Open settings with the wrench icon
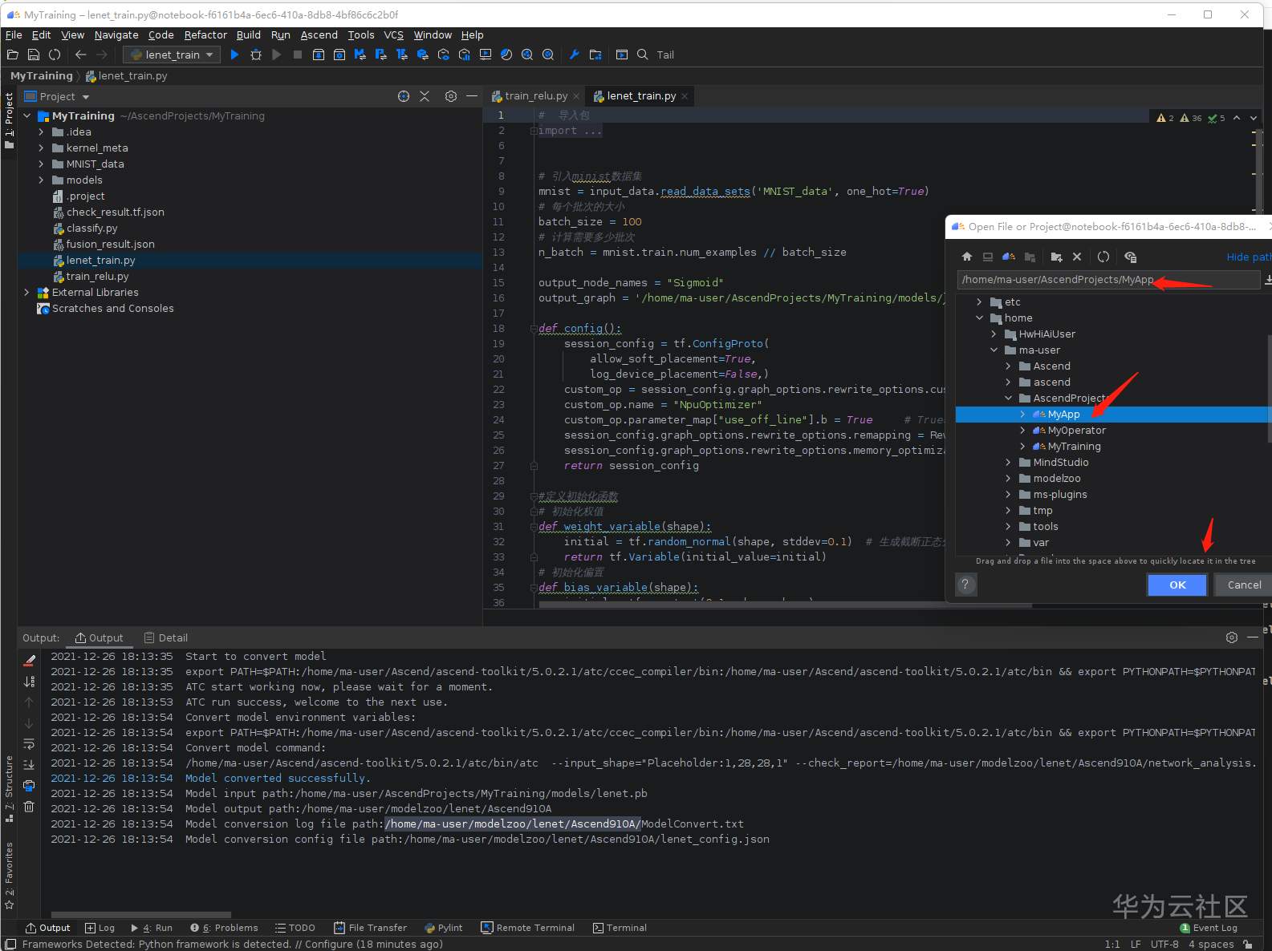The image size is (1272, 951). [x=574, y=55]
